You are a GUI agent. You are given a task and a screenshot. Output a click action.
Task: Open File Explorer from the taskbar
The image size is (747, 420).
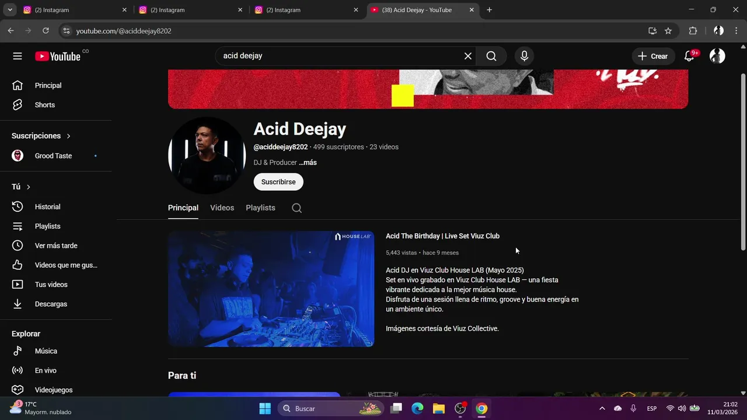pyautogui.click(x=439, y=408)
